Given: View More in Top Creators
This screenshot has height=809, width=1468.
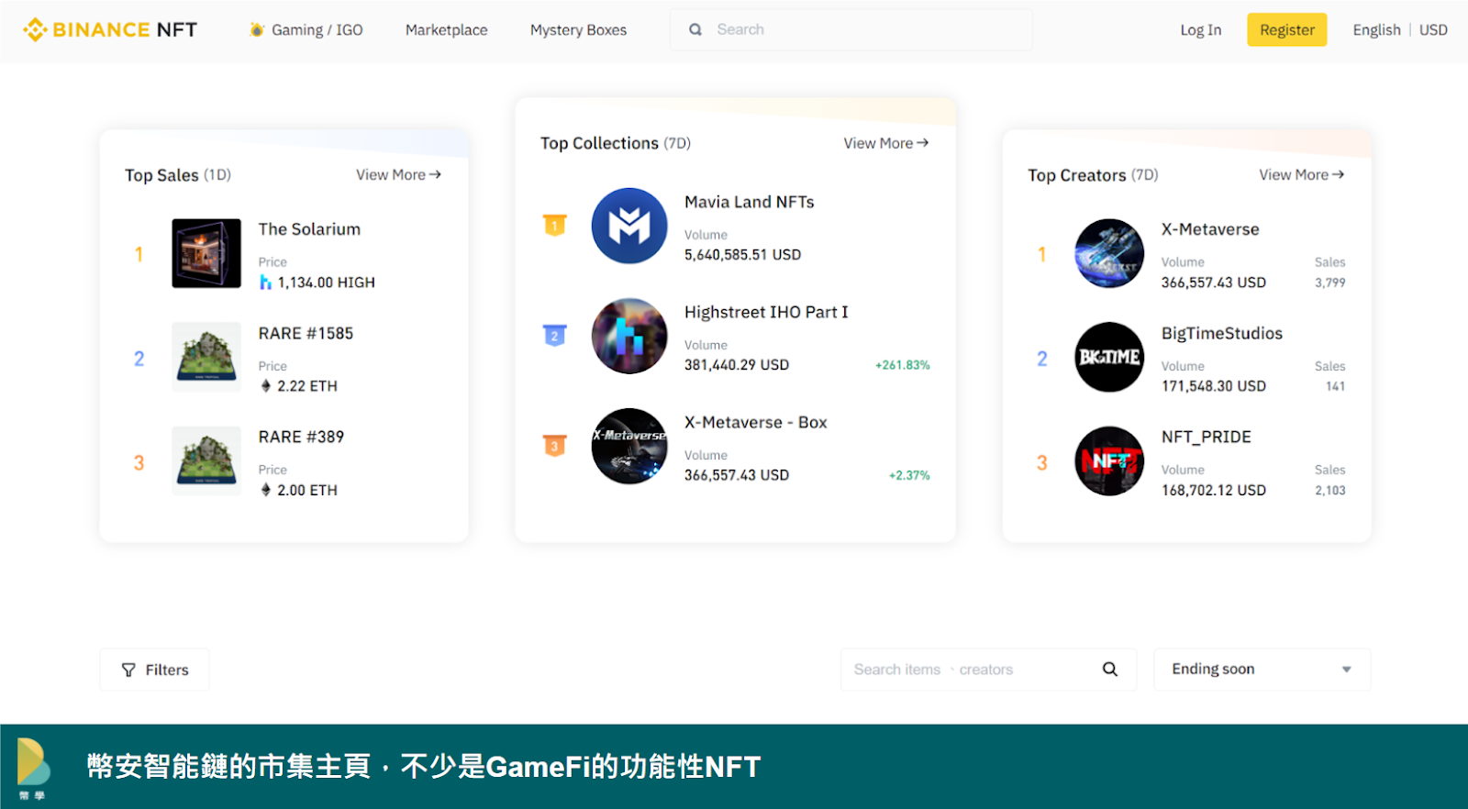Looking at the screenshot, I should [x=1301, y=174].
